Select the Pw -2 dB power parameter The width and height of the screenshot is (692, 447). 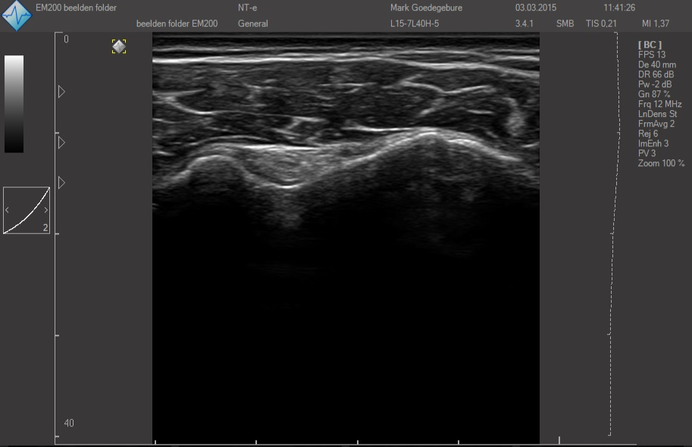[655, 84]
